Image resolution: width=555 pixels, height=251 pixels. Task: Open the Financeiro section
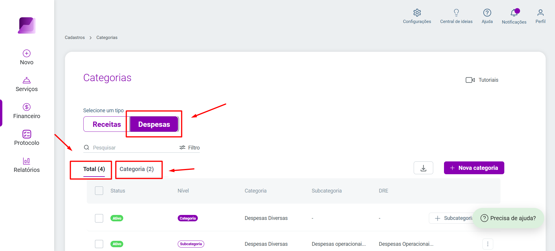coord(27,111)
